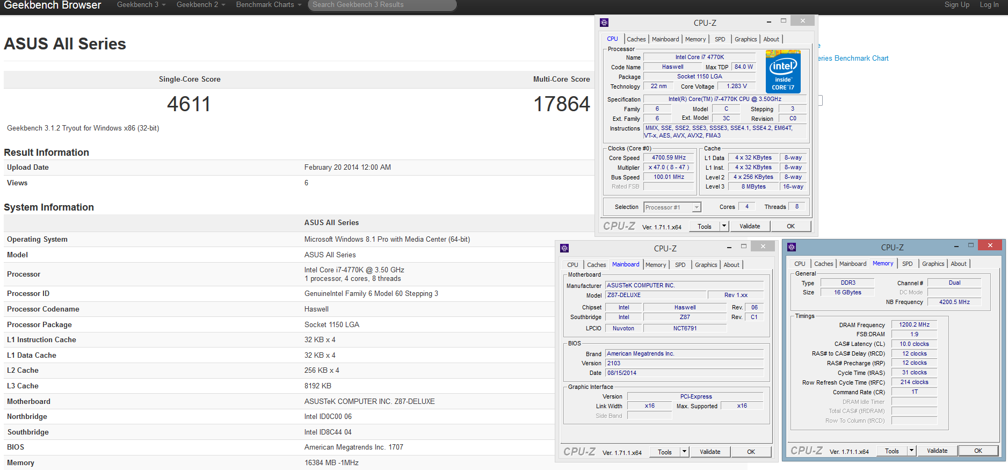Viewport: 1008px width, 470px height.
Task: Open the Geekbench 2 dropdown menu
Action: click(x=201, y=5)
